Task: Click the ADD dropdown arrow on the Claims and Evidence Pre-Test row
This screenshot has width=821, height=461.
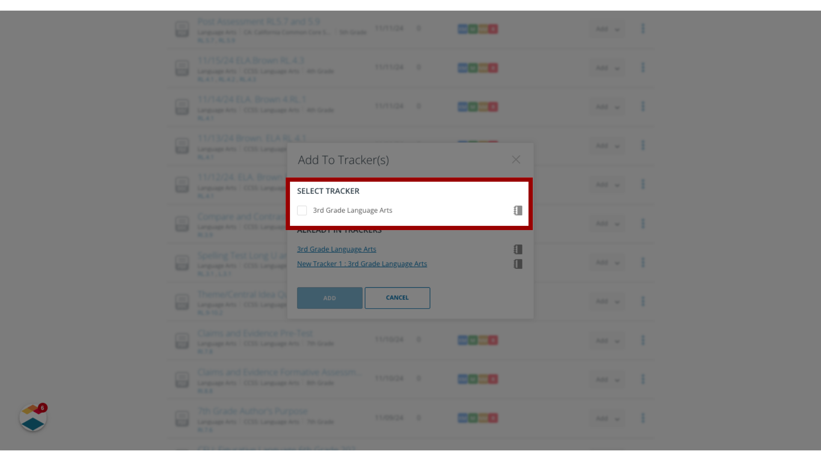Action: tap(617, 340)
